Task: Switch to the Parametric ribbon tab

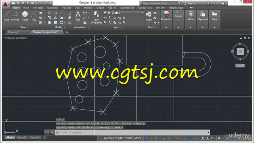Action: point(52,8)
